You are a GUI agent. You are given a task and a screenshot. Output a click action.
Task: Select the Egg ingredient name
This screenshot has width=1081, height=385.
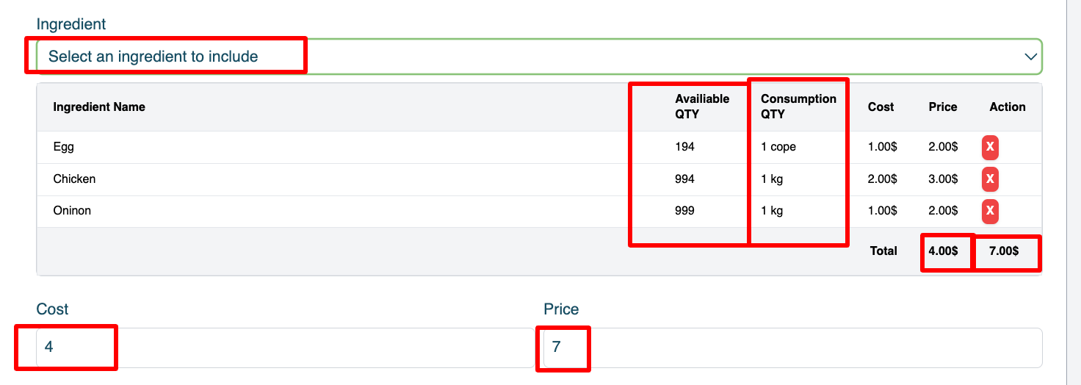coord(64,147)
